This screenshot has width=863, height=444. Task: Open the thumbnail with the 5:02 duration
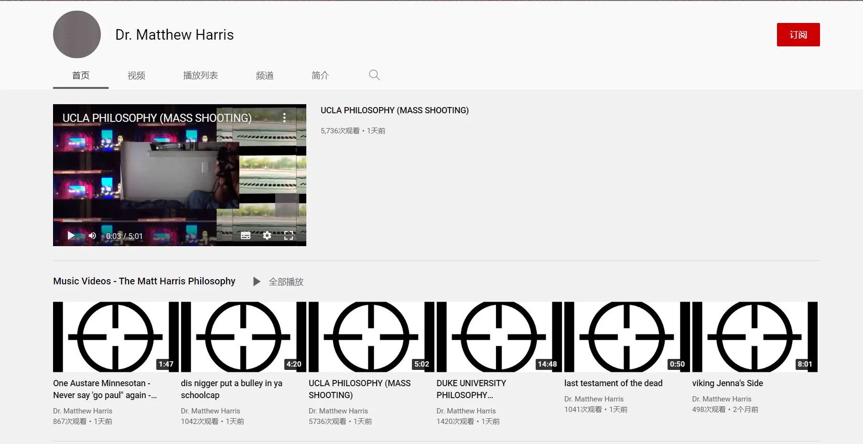pos(371,336)
